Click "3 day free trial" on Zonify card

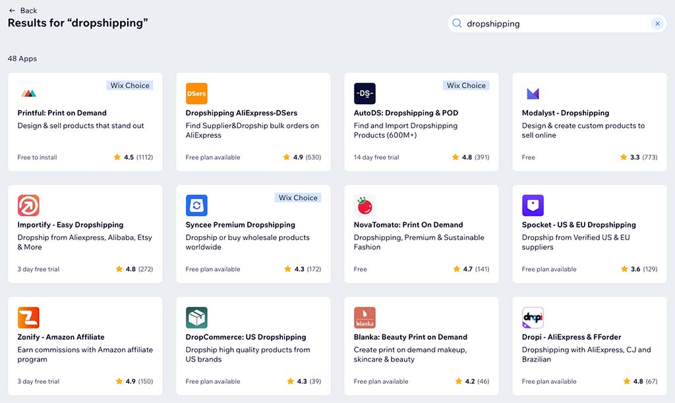tap(38, 381)
